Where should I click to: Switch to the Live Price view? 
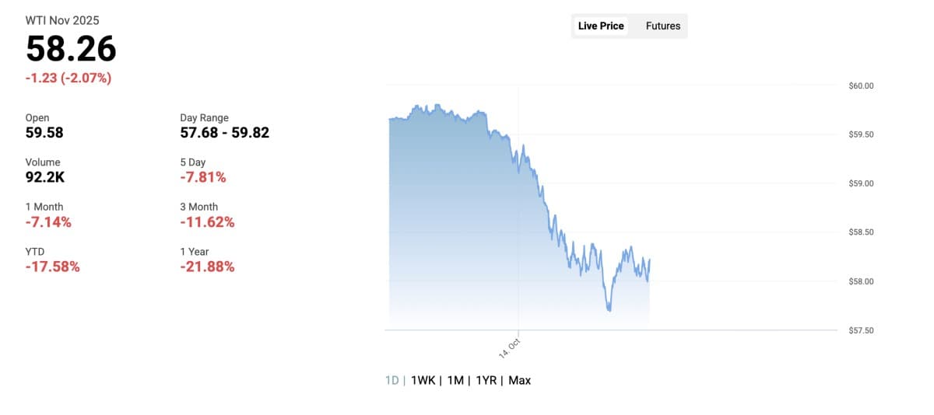click(601, 26)
